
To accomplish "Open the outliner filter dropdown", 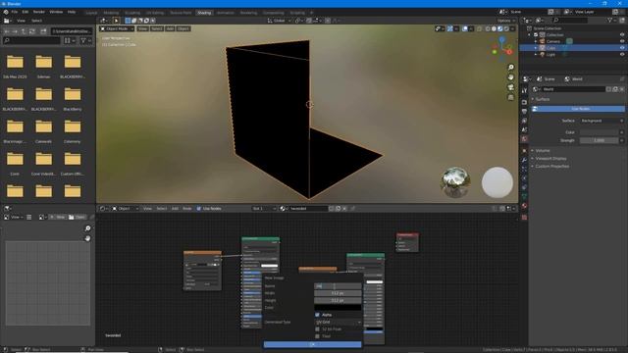I will (x=611, y=20).
